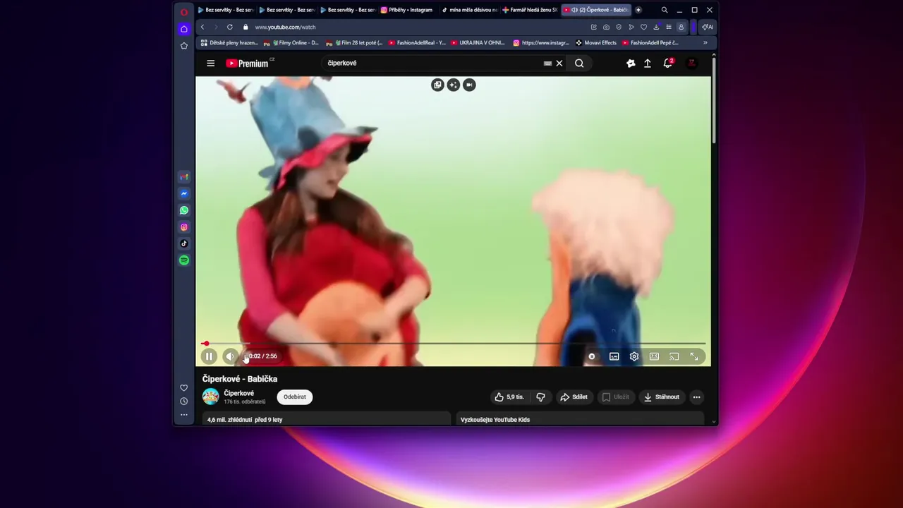This screenshot has height=508, width=903.
Task: Share the video with Sdílet
Action: pos(574,397)
